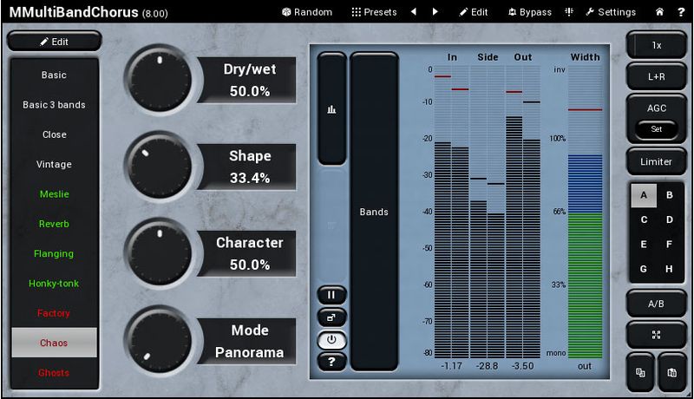Screen dimensions: 694x399
Task: Click the A/B compare button
Action: [x=656, y=304]
